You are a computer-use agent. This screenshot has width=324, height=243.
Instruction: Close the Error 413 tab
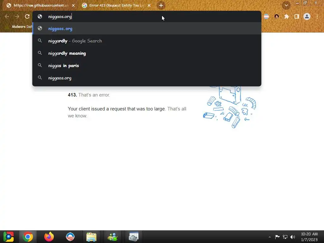coord(149,5)
